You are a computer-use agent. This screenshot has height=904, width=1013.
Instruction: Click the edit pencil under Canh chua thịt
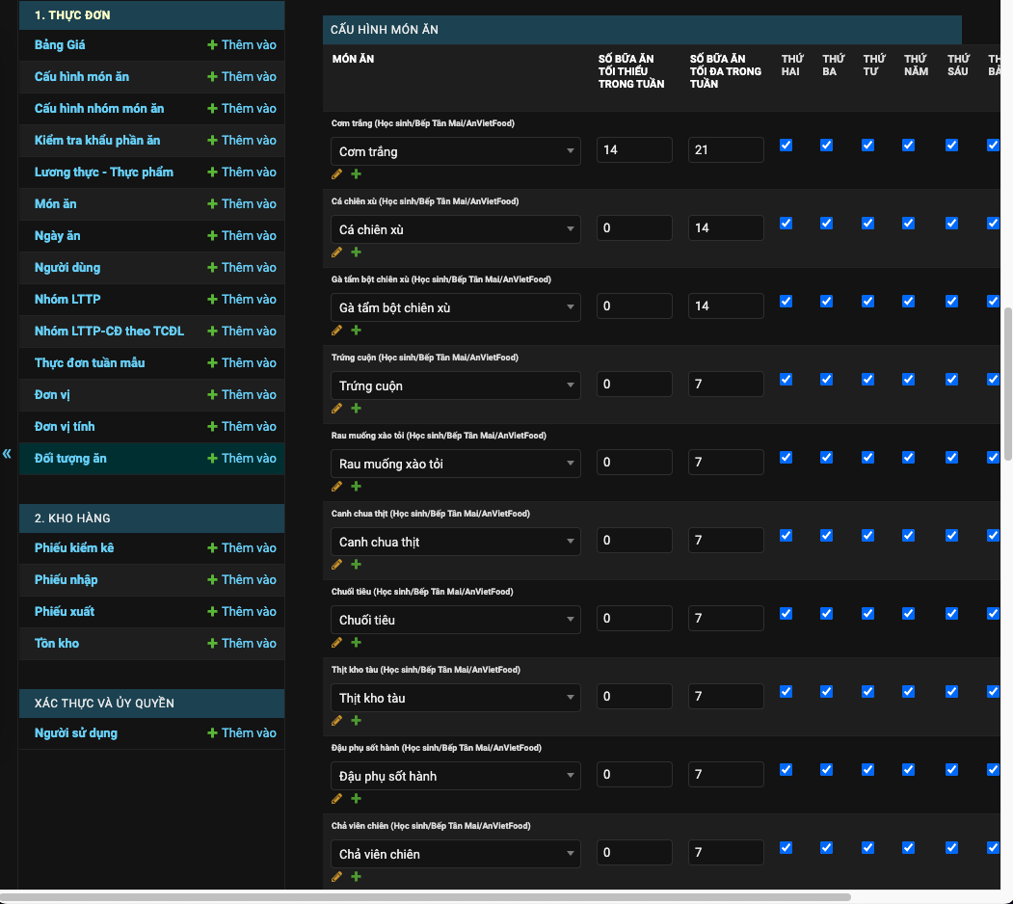click(x=336, y=564)
